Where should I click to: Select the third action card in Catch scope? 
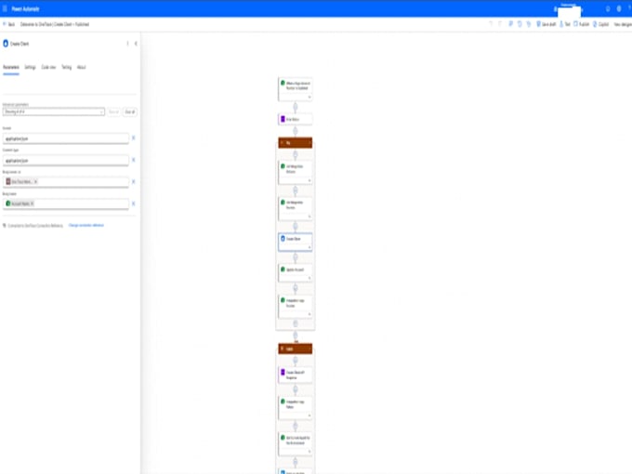(x=295, y=443)
